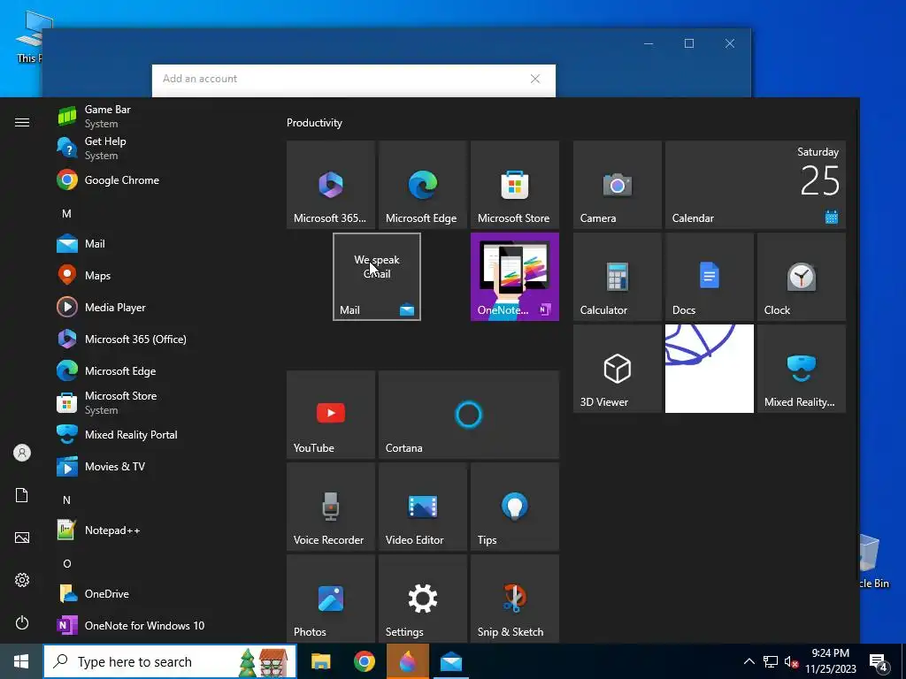Open the Clock tile

801,277
